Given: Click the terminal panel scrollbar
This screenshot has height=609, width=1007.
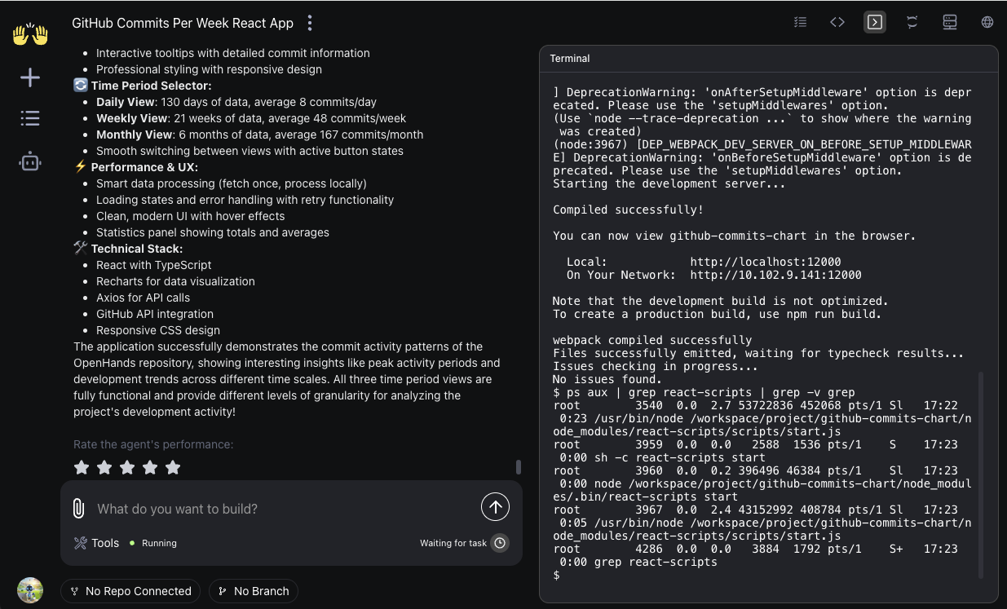Looking at the screenshot, I should (x=981, y=475).
